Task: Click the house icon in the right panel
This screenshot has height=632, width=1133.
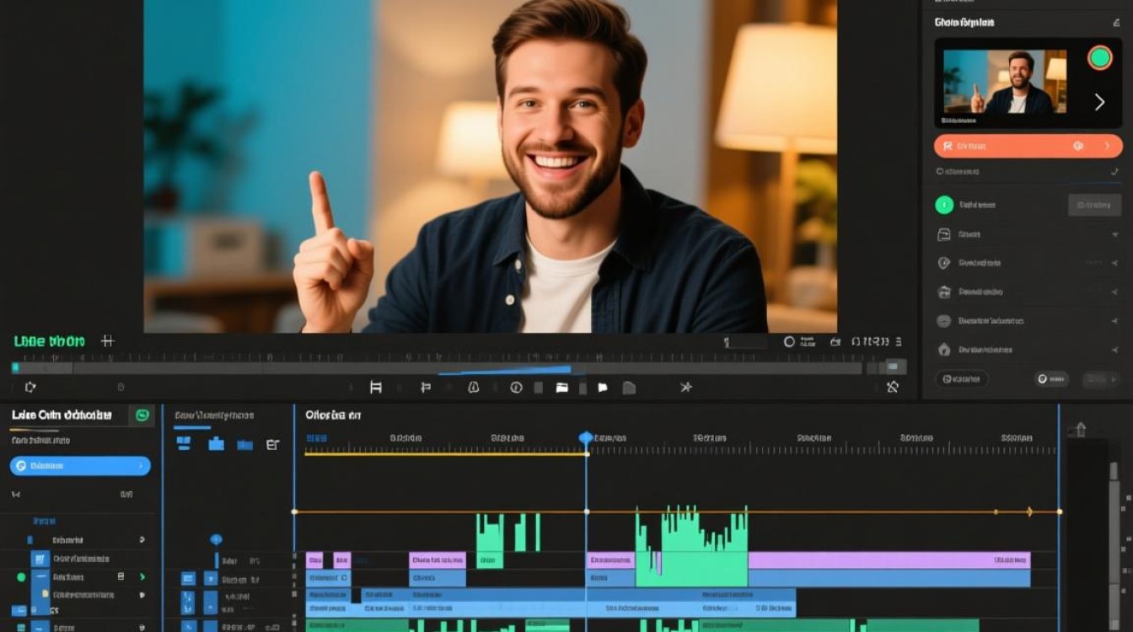Action: (x=944, y=350)
